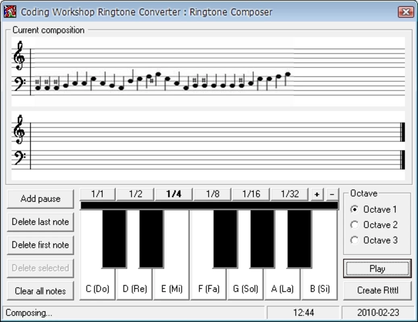Viewport: 418px width, 322px height.
Task: Click the minus button beside durations
Action: click(332, 194)
